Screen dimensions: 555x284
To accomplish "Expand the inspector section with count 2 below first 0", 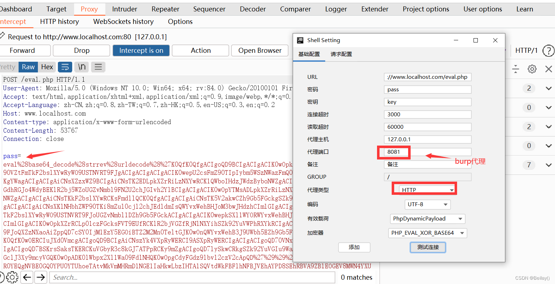I will point(549,127).
